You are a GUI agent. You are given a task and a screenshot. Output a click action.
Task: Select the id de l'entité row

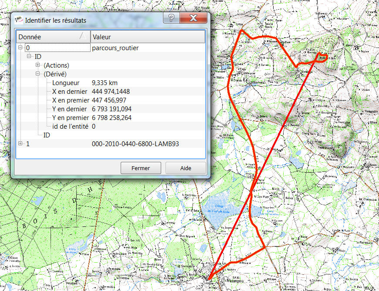tap(70, 127)
